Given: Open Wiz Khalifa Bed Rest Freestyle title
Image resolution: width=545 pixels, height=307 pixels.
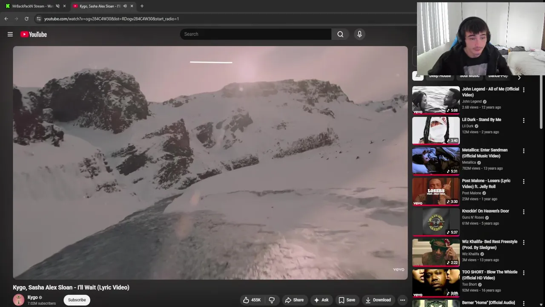Looking at the screenshot, I should point(490,245).
